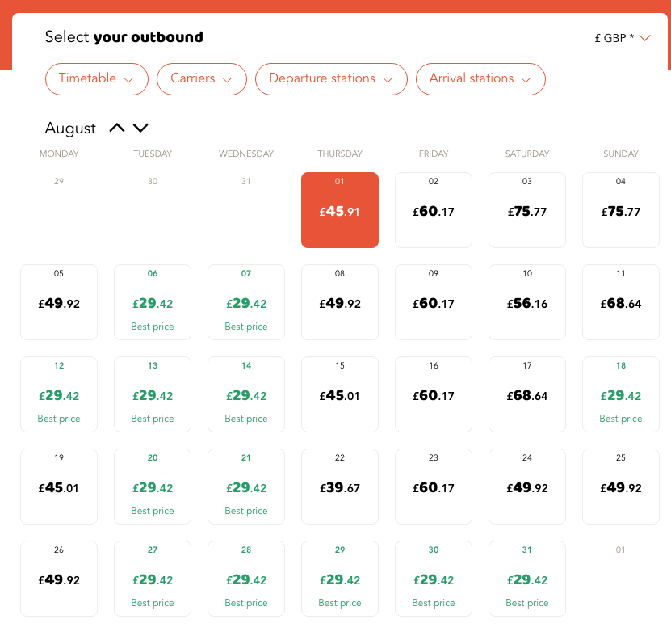Pick the August 6 best price fare
The width and height of the screenshot is (671, 632).
pyautogui.click(x=152, y=302)
